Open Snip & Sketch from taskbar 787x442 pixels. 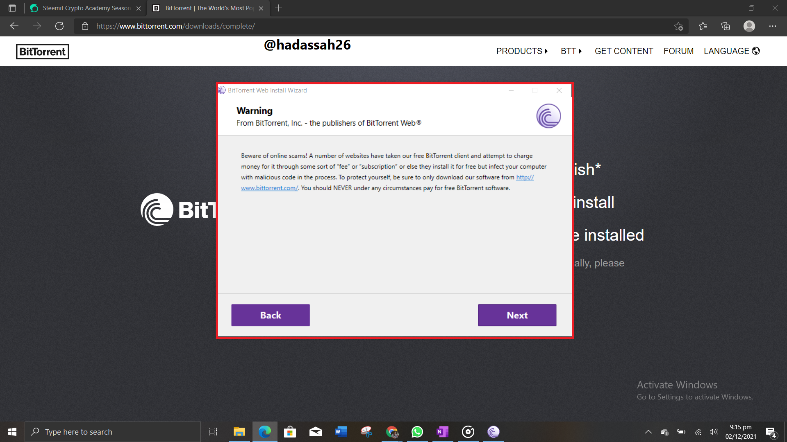[366, 432]
